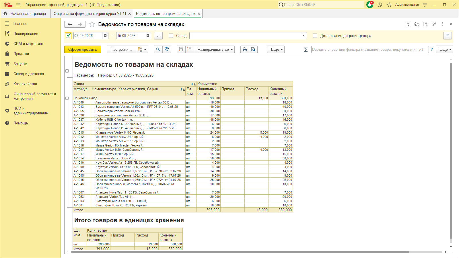
Task: Go forward with the right arrow
Action: tap(80, 24)
